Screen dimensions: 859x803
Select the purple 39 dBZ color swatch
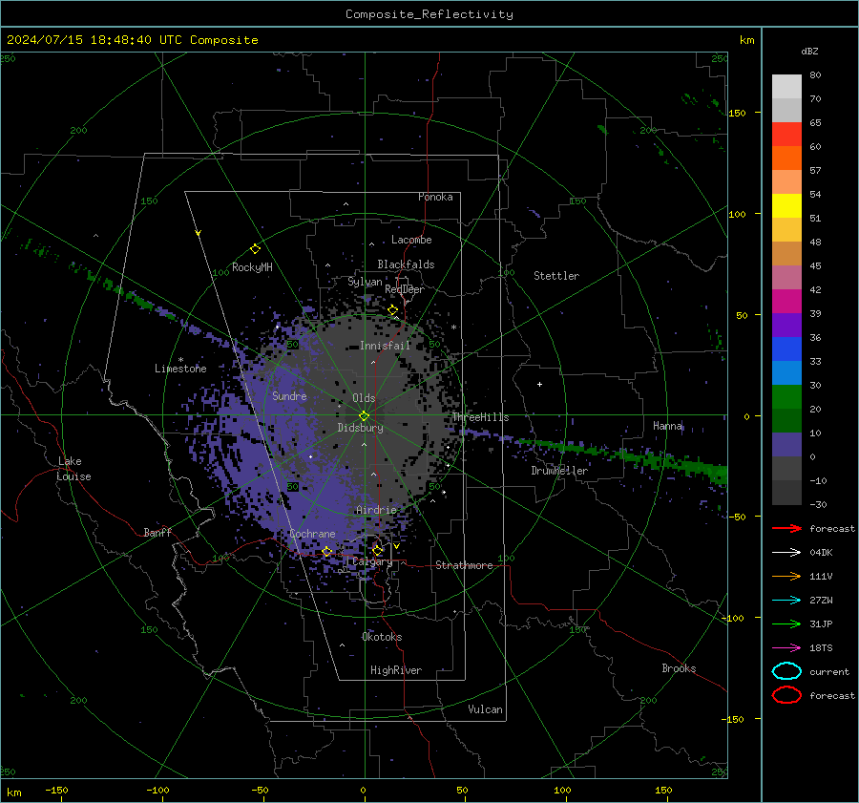click(786, 325)
